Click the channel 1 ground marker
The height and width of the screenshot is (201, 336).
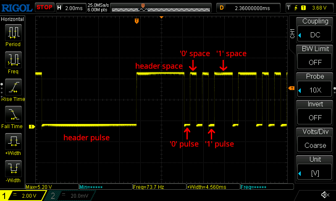click(x=32, y=126)
